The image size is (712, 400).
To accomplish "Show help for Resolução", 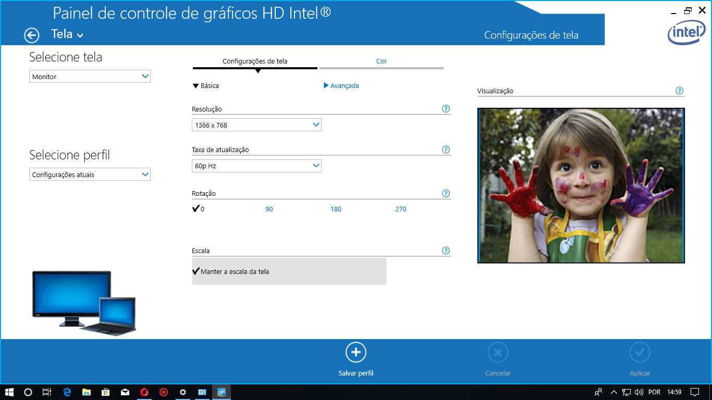I will click(x=446, y=109).
